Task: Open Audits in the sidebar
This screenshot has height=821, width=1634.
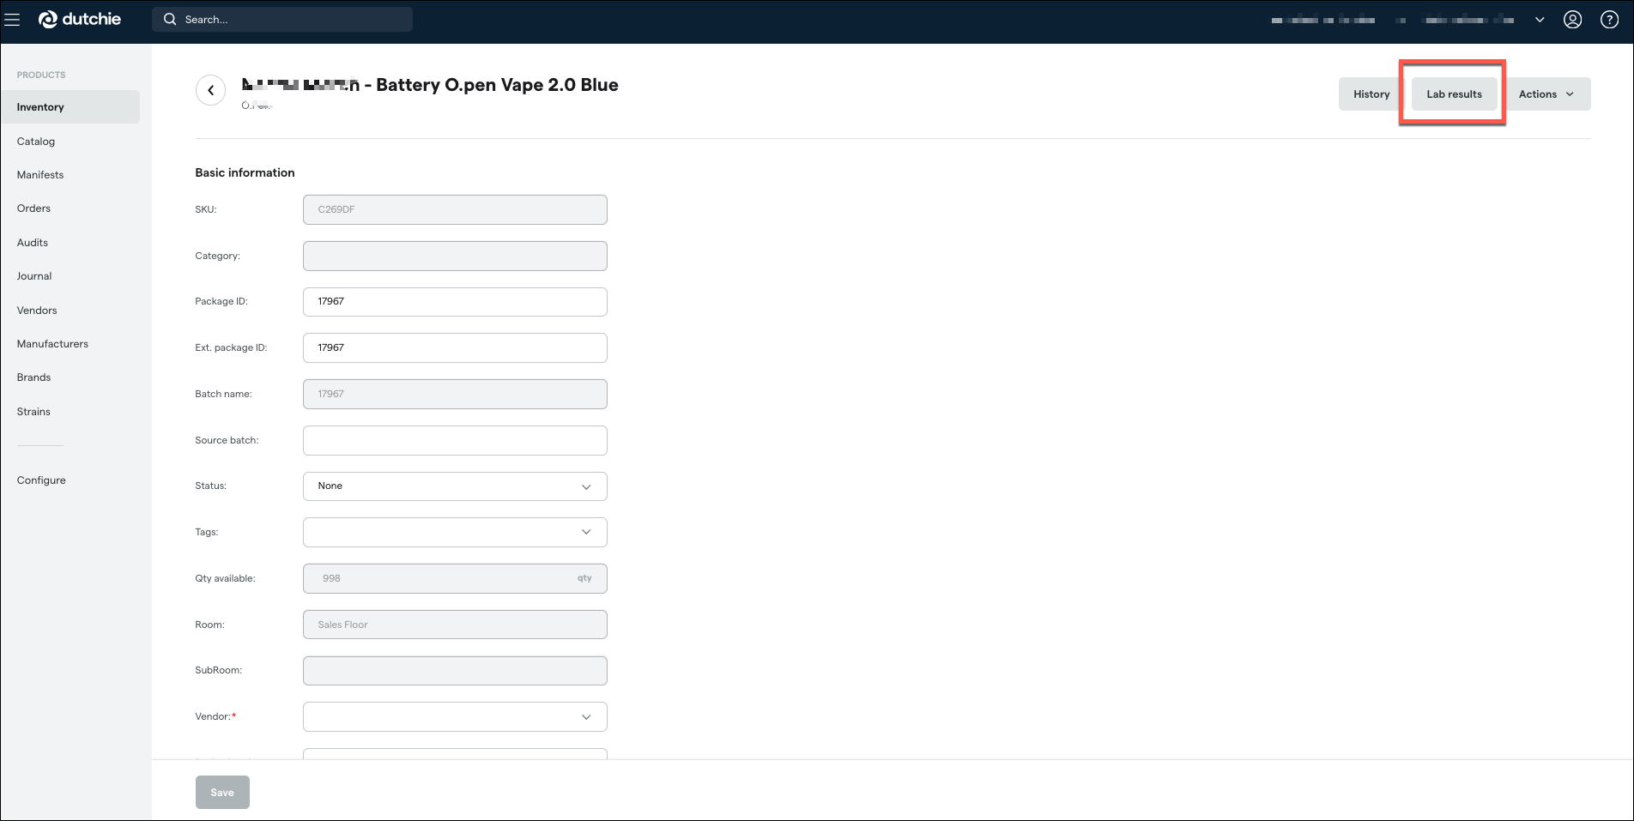Action: pyautogui.click(x=33, y=243)
